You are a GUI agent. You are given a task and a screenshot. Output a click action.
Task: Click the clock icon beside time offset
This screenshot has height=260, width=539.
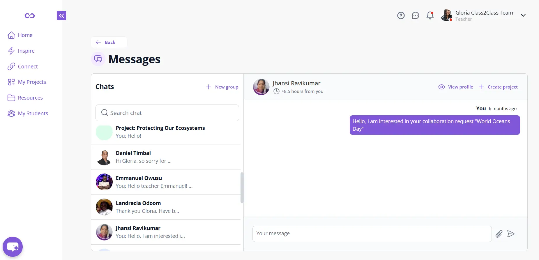pyautogui.click(x=276, y=91)
